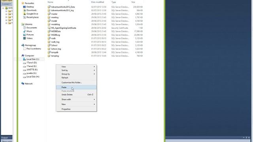Select the templog file name
The height and width of the screenshot is (142, 253).
55,56
